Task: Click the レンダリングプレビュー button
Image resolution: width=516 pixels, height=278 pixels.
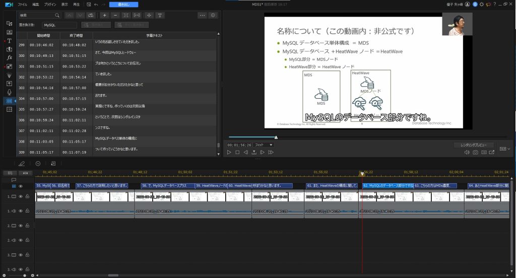Action: pos(474,145)
